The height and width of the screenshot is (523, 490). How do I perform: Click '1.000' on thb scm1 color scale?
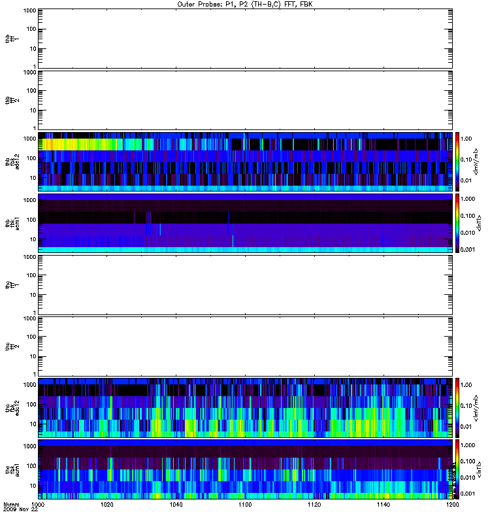click(x=468, y=199)
